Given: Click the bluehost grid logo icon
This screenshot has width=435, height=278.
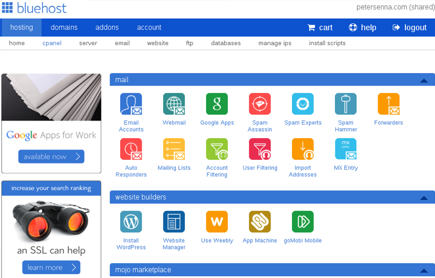Looking at the screenshot, I should tap(7, 7).
